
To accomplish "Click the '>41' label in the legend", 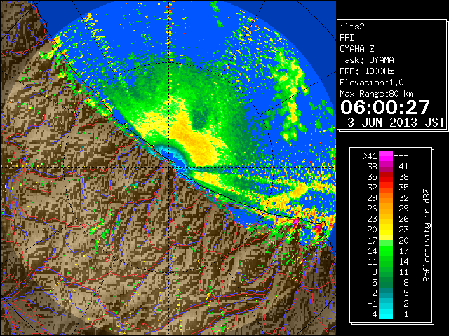I will [370, 156].
